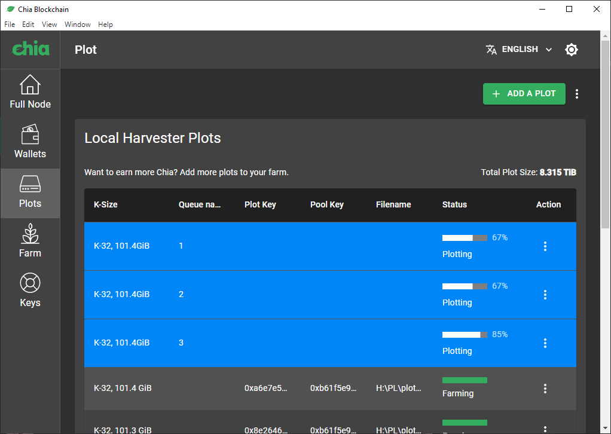Click the 85% percentage label
The height and width of the screenshot is (434, 611).
tap(500, 334)
